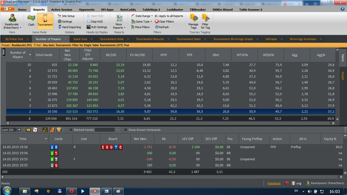Open the LeakBuster tab
The width and height of the screenshot is (347, 195).
pyautogui.click(x=175, y=9)
